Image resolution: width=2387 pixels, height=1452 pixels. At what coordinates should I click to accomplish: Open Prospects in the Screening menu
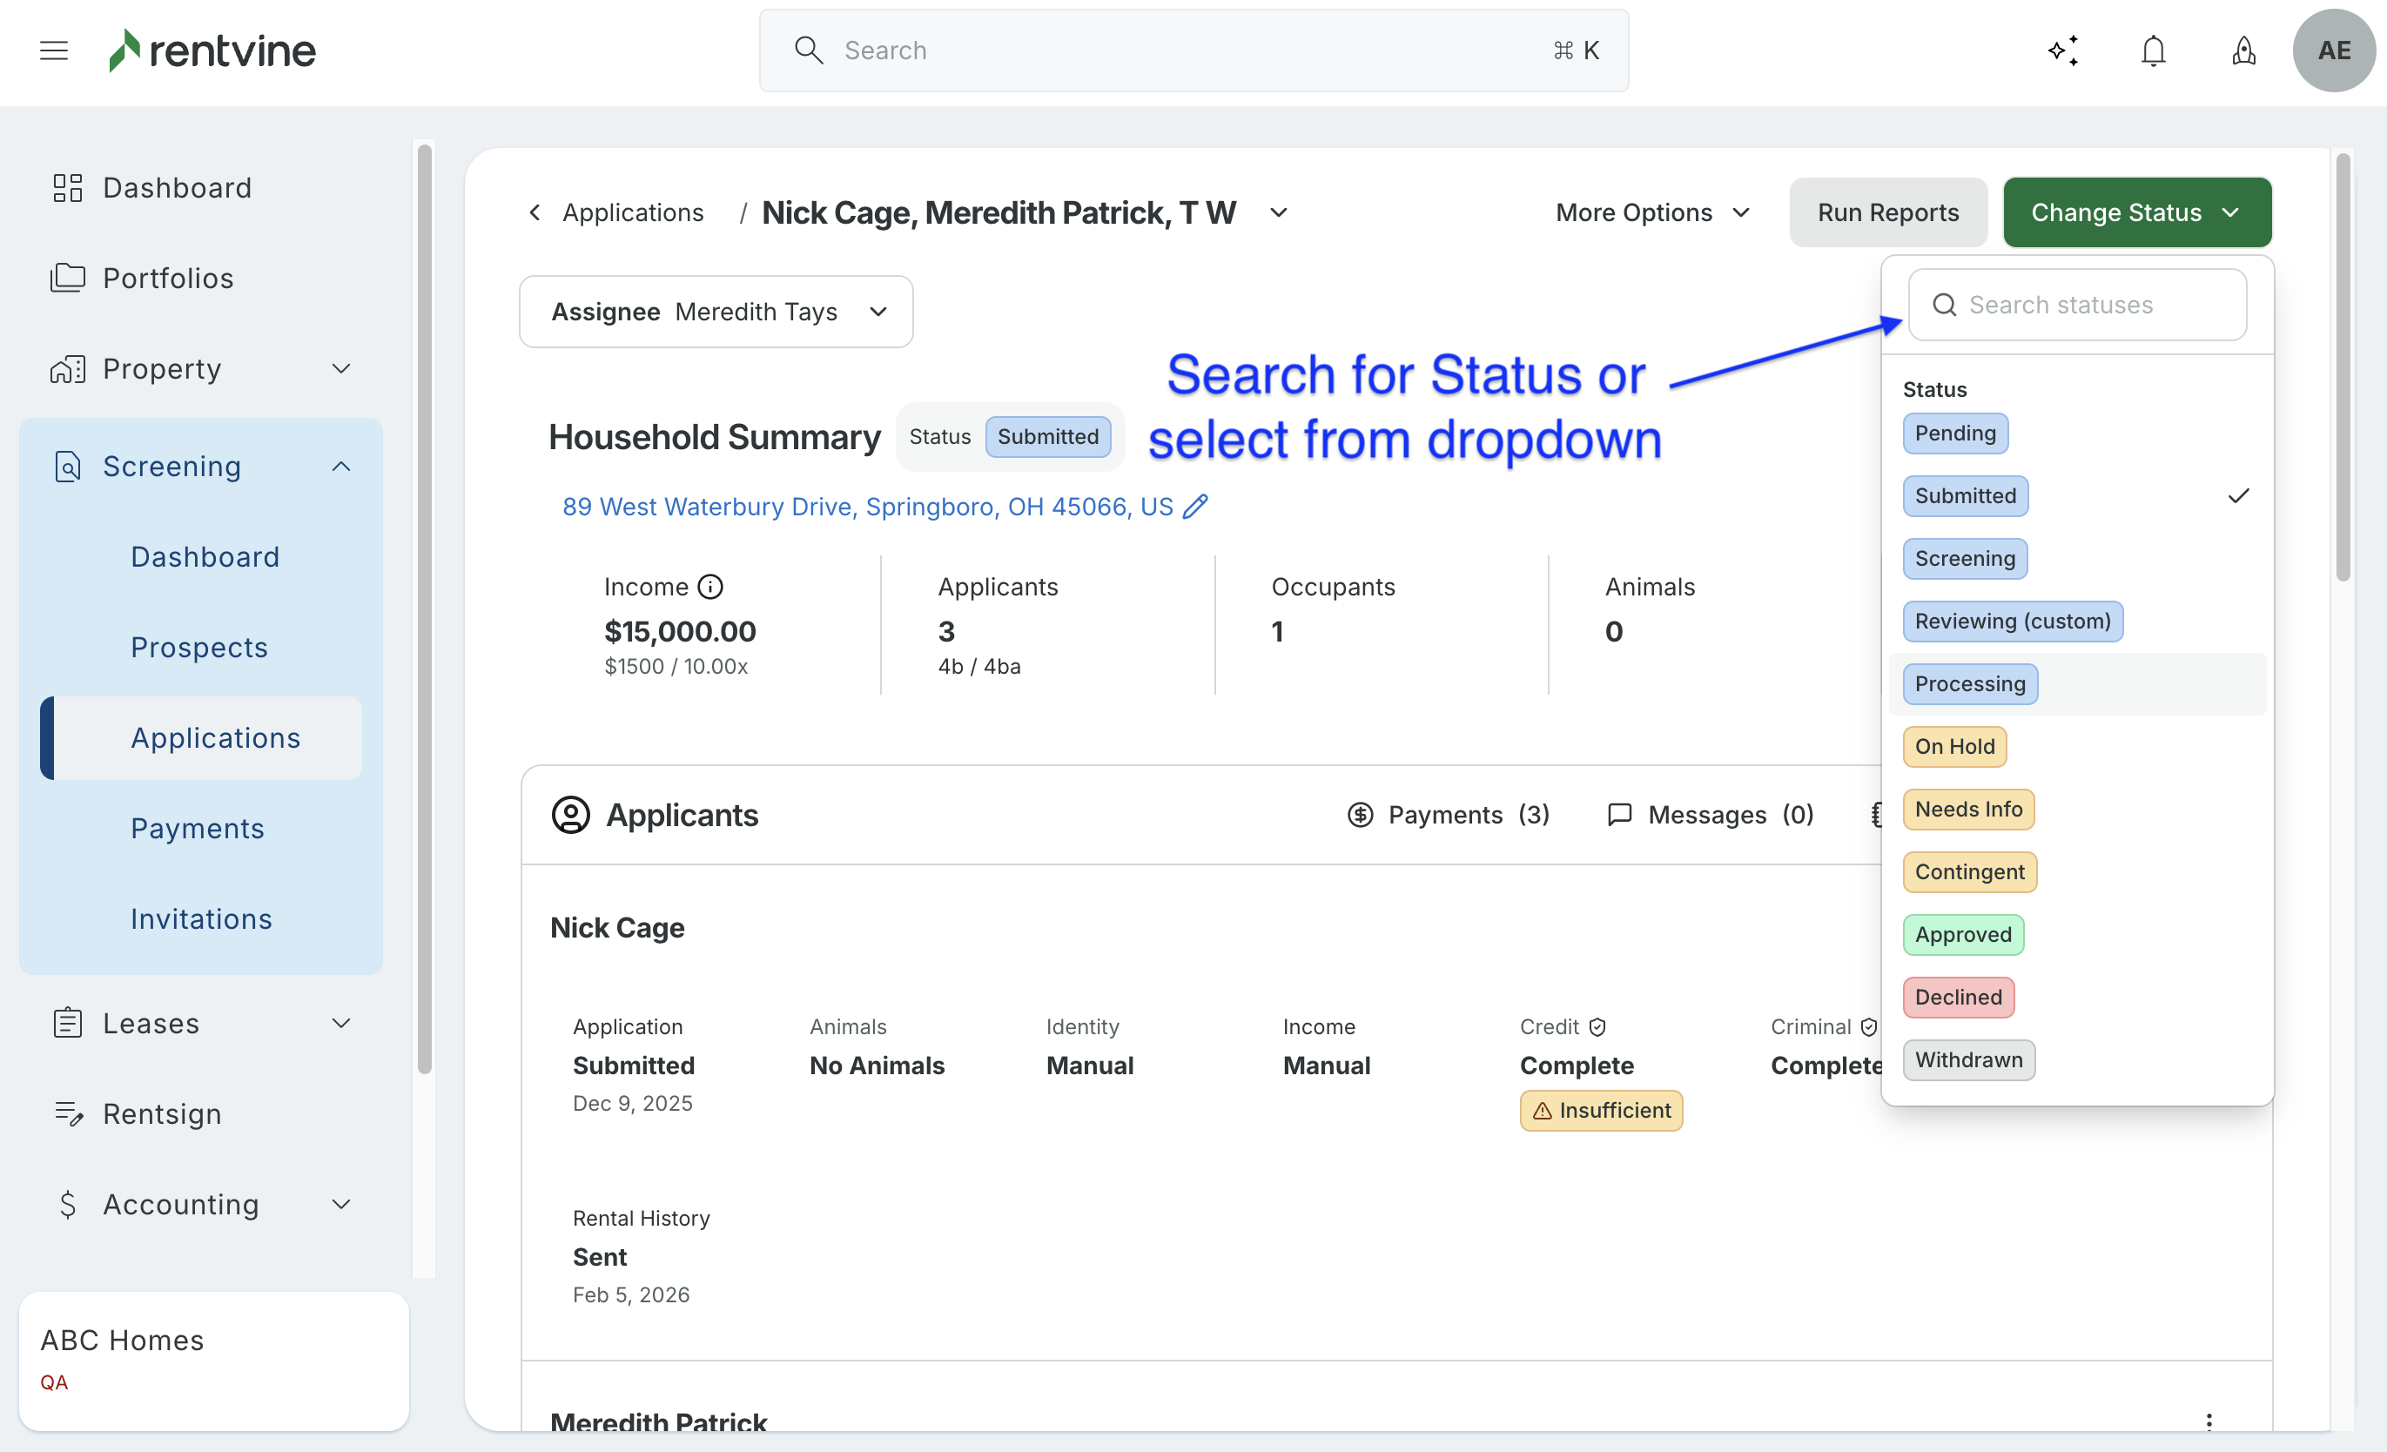pyautogui.click(x=199, y=647)
